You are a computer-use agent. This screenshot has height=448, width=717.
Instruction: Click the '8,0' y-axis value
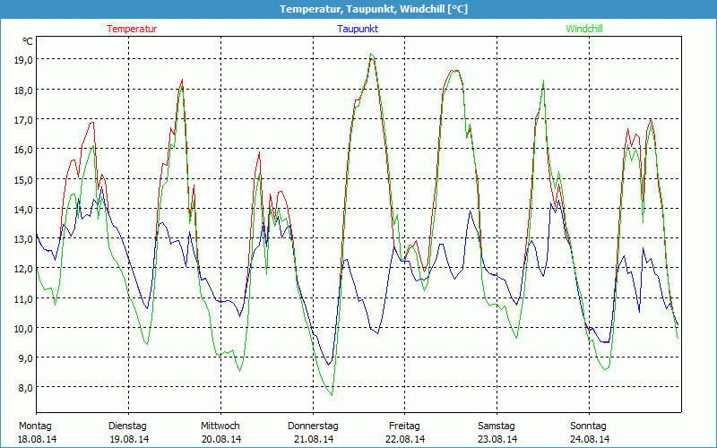[x=26, y=388]
